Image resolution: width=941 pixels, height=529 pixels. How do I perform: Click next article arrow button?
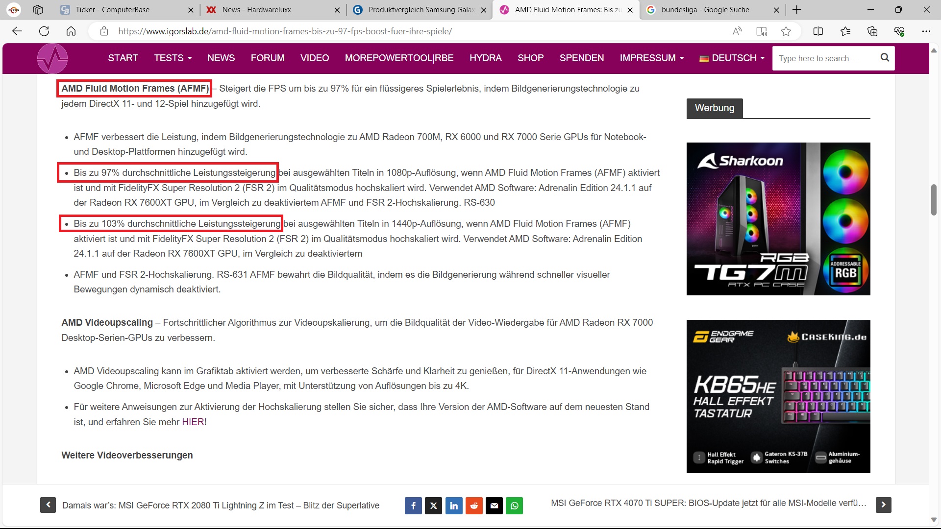pyautogui.click(x=883, y=505)
